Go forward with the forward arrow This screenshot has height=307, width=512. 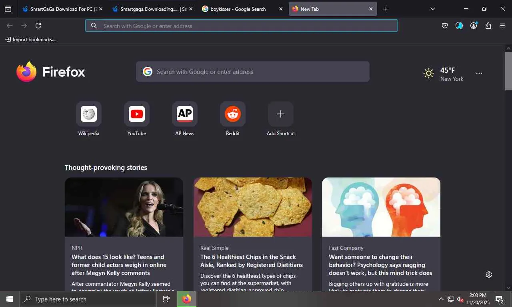click(x=24, y=26)
